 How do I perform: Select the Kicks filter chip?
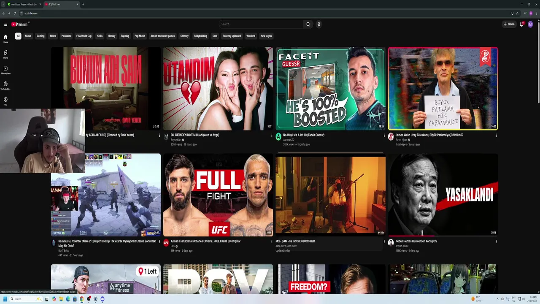tap(100, 36)
